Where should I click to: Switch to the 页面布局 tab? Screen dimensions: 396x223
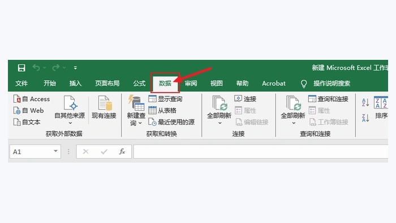tap(107, 84)
